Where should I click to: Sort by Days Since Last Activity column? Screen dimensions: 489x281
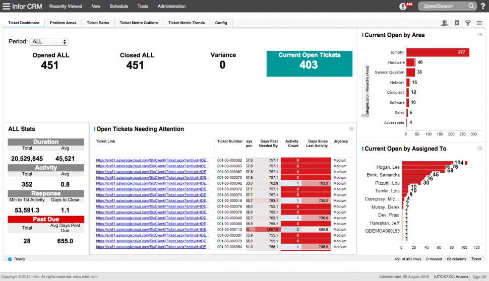[x=317, y=144]
